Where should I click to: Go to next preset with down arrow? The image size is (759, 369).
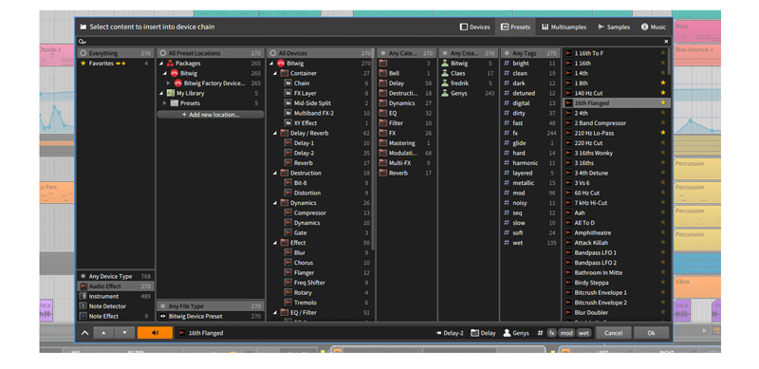[x=124, y=333]
